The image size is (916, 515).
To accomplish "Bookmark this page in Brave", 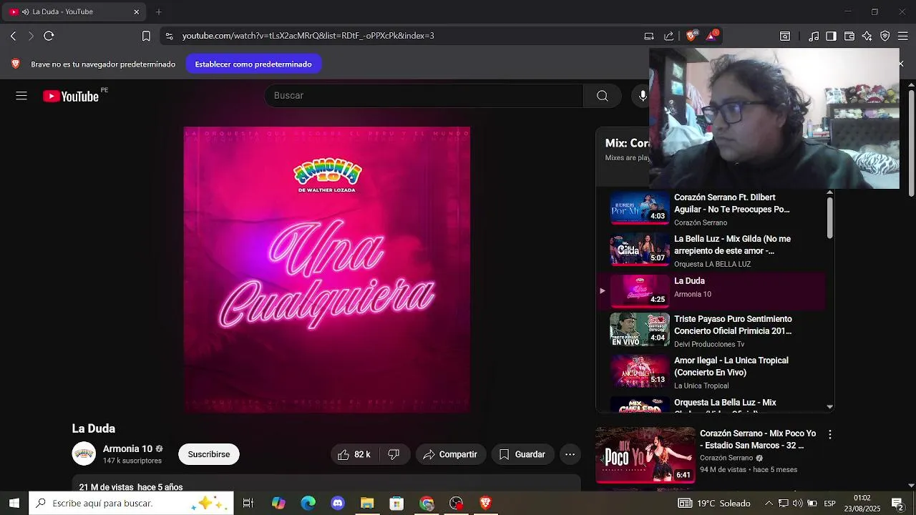I will click(x=146, y=36).
